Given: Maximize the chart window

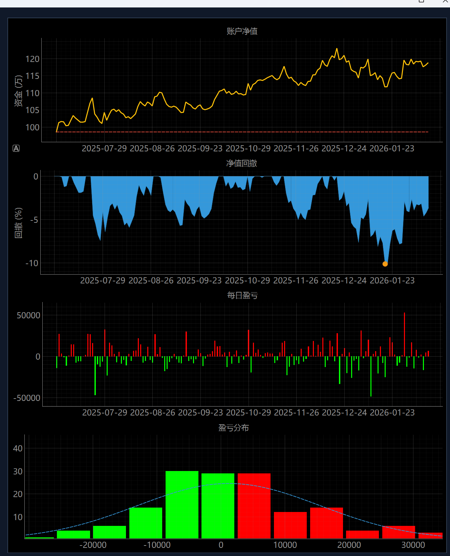Looking at the screenshot, I should point(421,1).
